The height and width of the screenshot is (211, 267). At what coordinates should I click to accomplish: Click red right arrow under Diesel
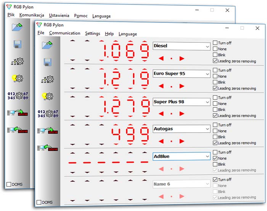[182, 59]
